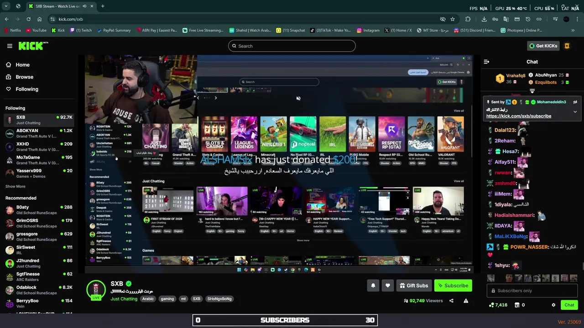Hide the pinned message with eye-slash icon

(575, 102)
